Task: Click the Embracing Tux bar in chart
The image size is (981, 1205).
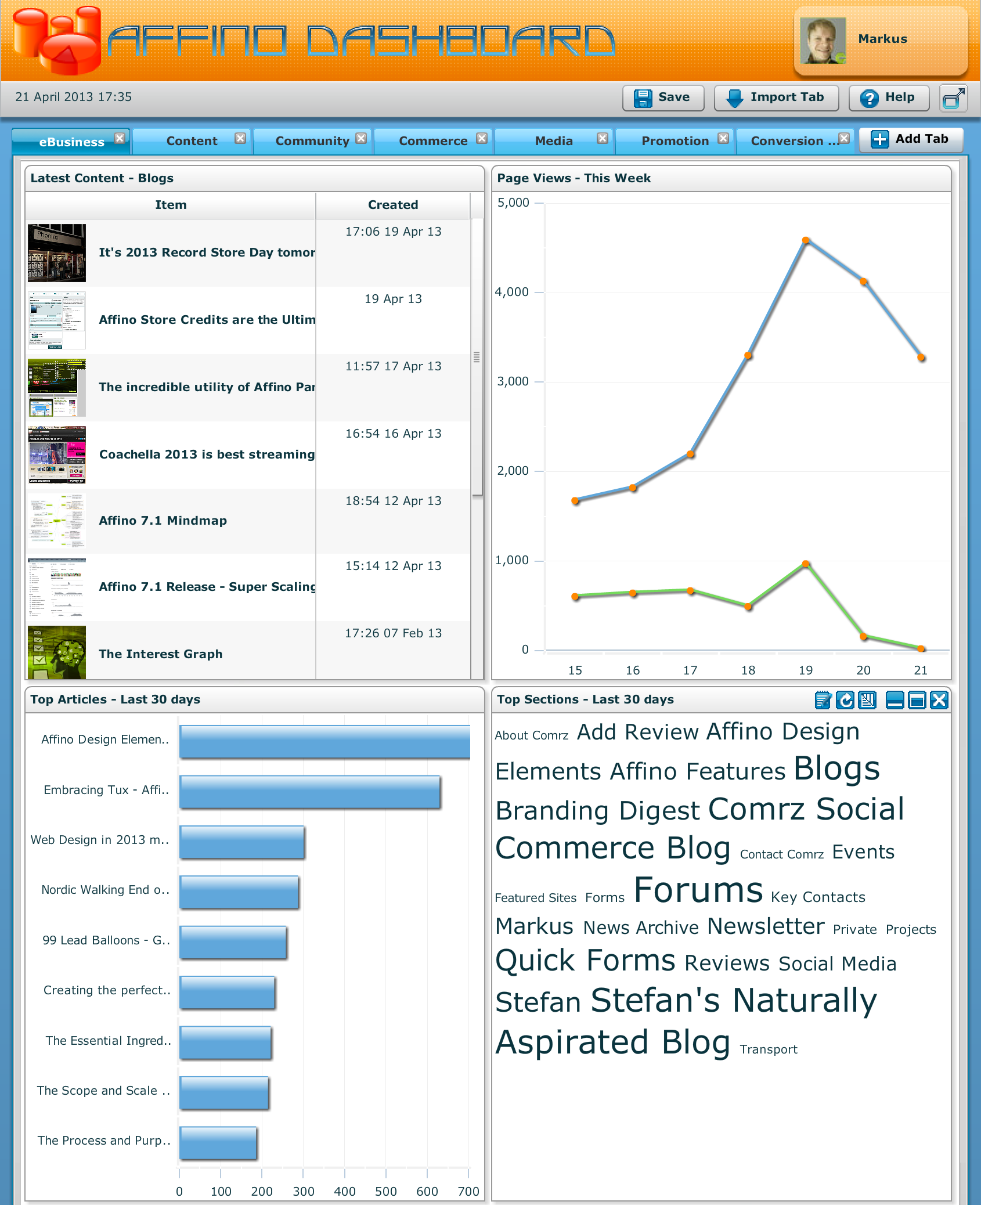Action: pos(310,792)
